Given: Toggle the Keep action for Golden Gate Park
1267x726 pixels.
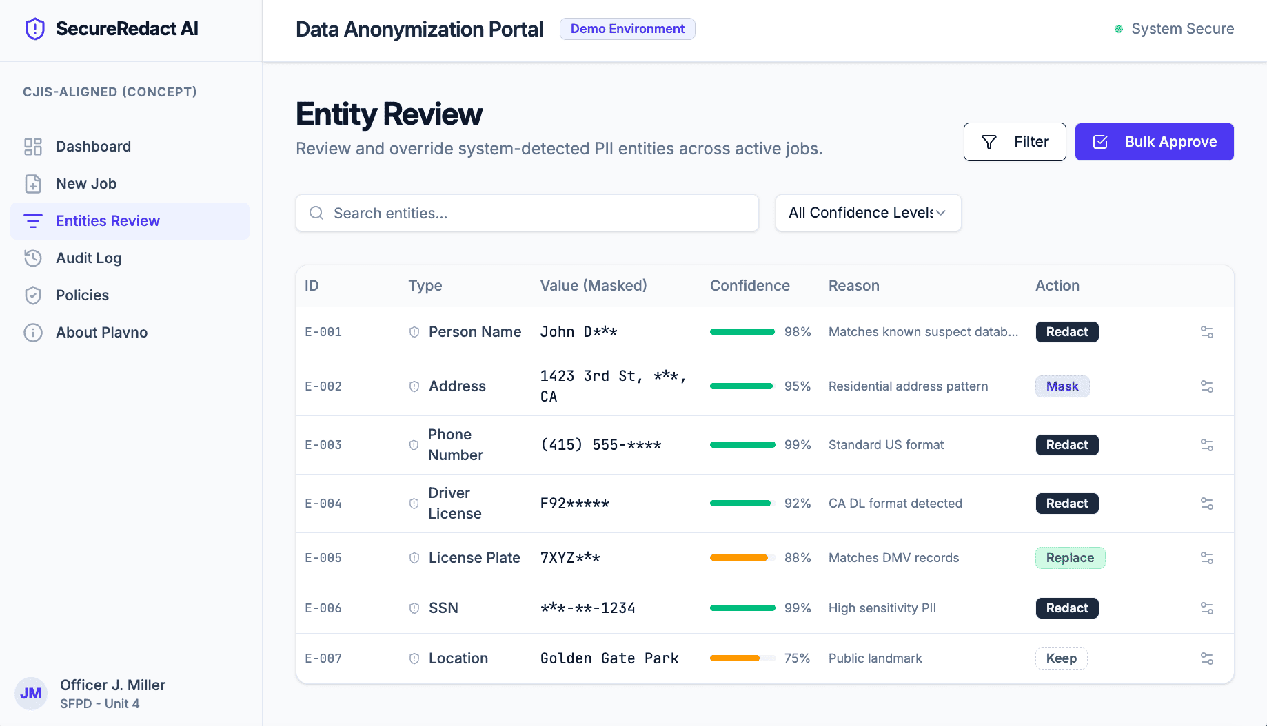Looking at the screenshot, I should pyautogui.click(x=1061, y=658).
